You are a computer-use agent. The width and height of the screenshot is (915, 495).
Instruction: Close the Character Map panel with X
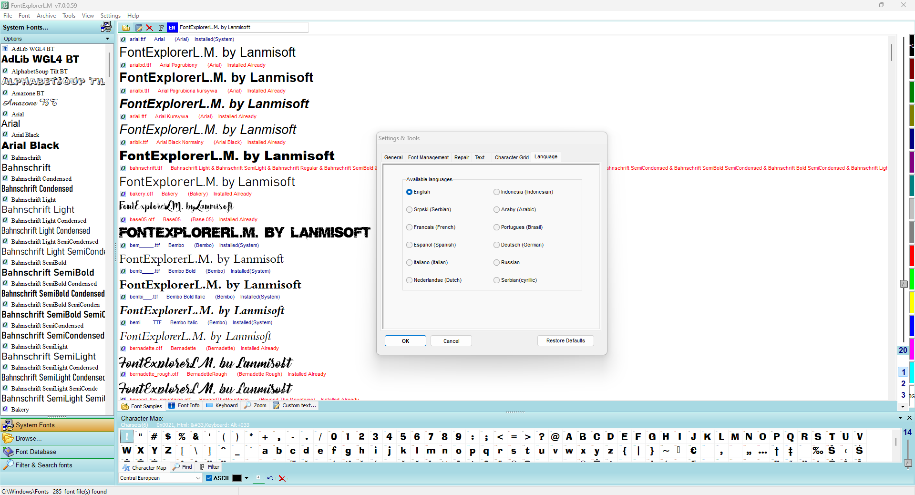click(909, 418)
